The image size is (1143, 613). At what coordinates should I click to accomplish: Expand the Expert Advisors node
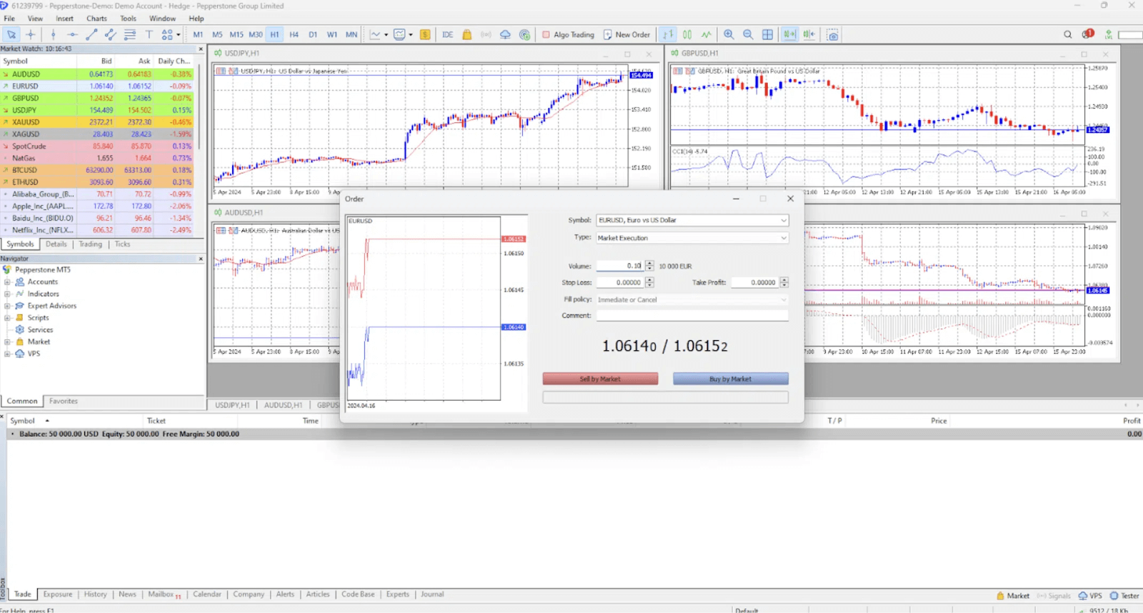7,306
